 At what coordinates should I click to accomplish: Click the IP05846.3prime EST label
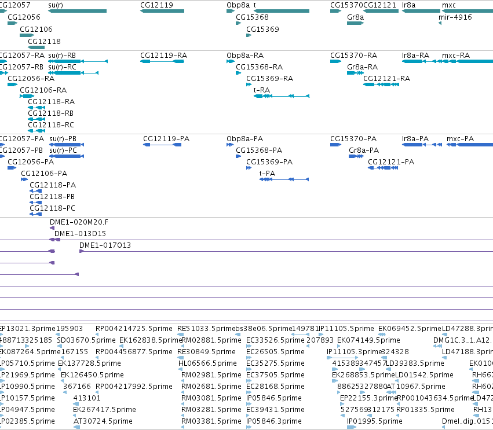pyautogui.click(x=274, y=421)
